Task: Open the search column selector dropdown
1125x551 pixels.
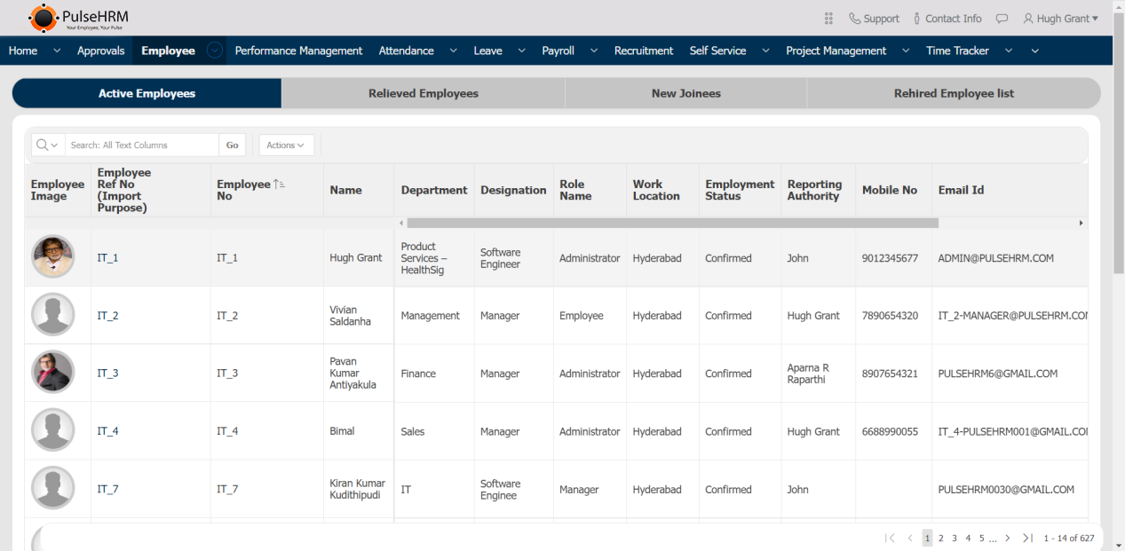Action: (x=48, y=146)
